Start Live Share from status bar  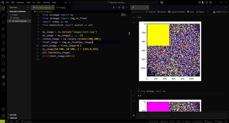pyautogui.click(x=26, y=121)
